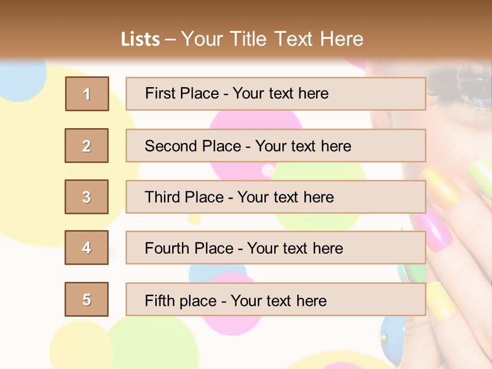
Task: Click the bold word 'Lists' in title
Action: 140,39
